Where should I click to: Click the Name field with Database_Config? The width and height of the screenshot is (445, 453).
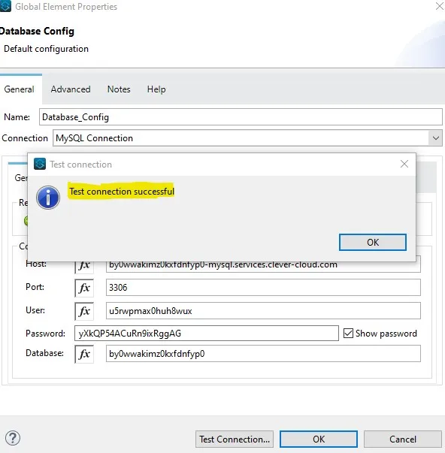pos(241,117)
